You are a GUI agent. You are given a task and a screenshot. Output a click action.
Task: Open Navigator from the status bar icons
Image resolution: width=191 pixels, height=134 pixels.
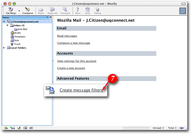coord(6,128)
